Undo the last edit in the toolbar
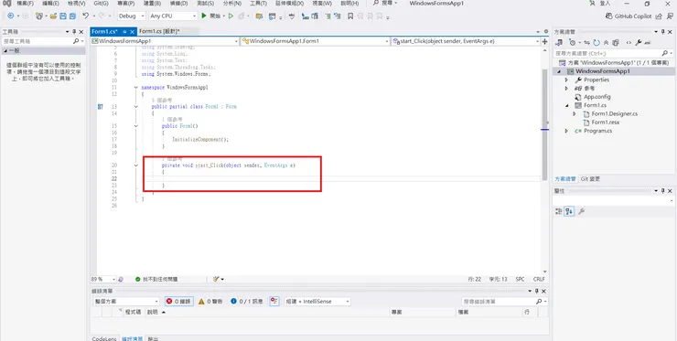Screen dimensions: 677x341 pyautogui.click(x=85, y=16)
